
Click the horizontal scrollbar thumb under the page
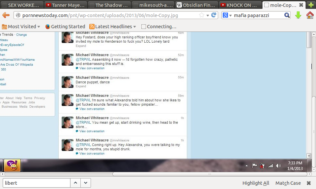coord(210,174)
